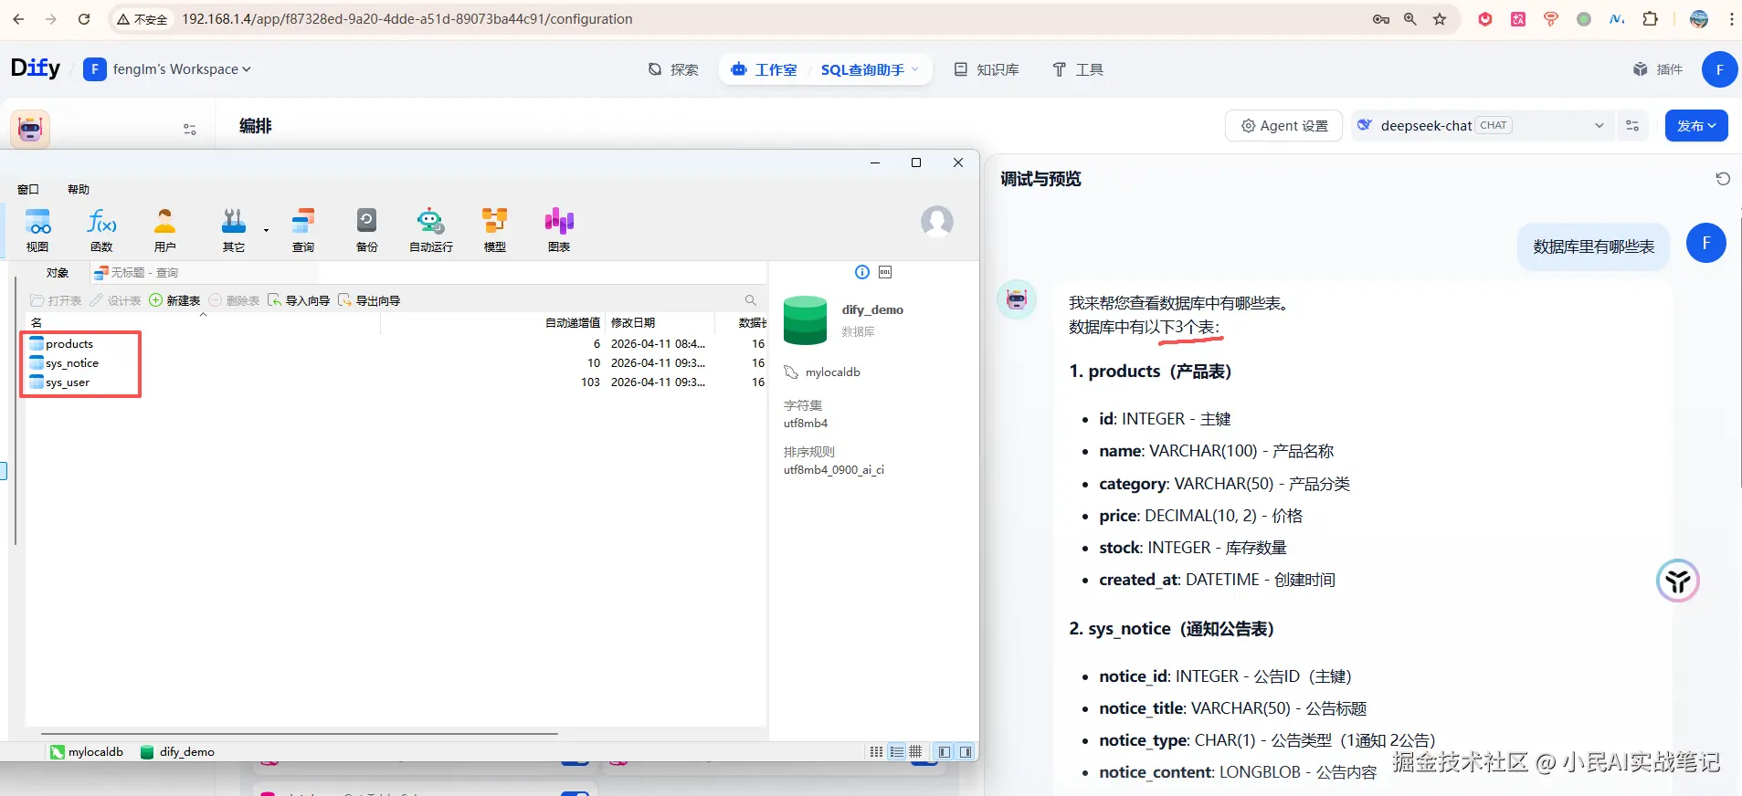The height and width of the screenshot is (796, 1742).
Task: Switch to detail table view
Action: pyautogui.click(x=915, y=752)
